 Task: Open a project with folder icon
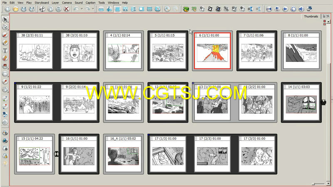[x=15, y=9]
